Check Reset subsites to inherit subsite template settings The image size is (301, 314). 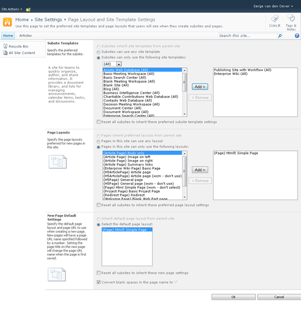pyautogui.click(x=98, y=122)
